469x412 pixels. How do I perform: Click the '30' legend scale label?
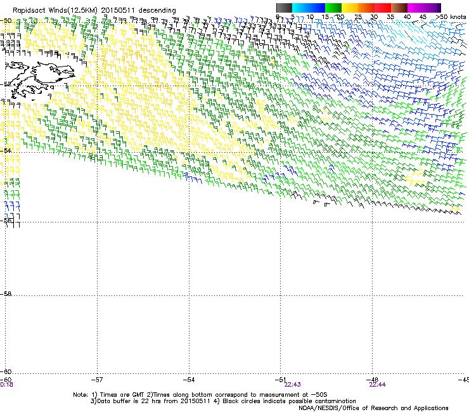coord(374,17)
